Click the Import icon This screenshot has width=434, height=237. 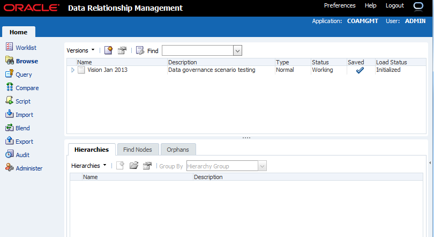click(10, 114)
